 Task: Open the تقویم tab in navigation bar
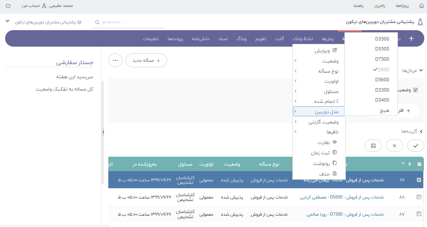pyautogui.click(x=260, y=39)
